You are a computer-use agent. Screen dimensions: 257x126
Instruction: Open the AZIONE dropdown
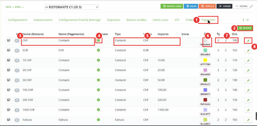click(x=241, y=6)
